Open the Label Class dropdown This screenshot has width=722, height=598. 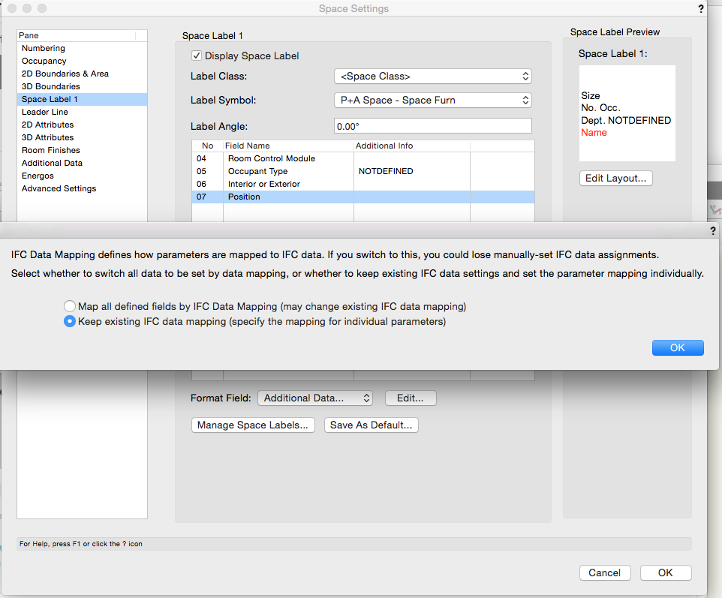(432, 77)
